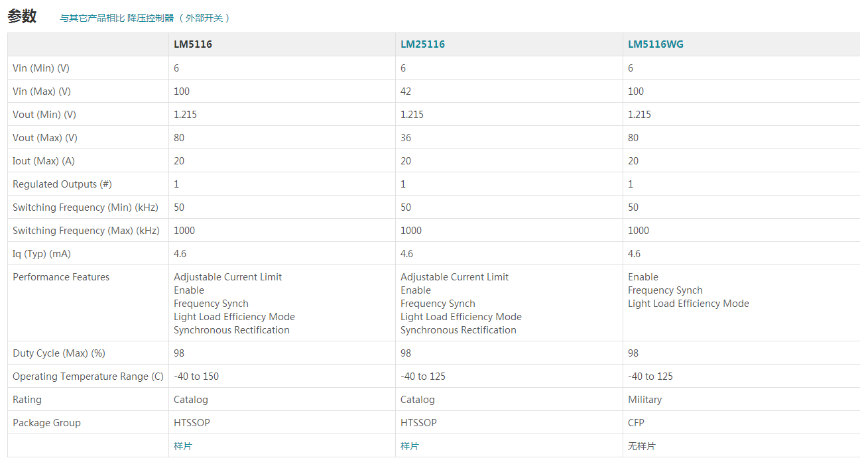Select Switching Frequency (Max) 1000 for LM25116

411,231
